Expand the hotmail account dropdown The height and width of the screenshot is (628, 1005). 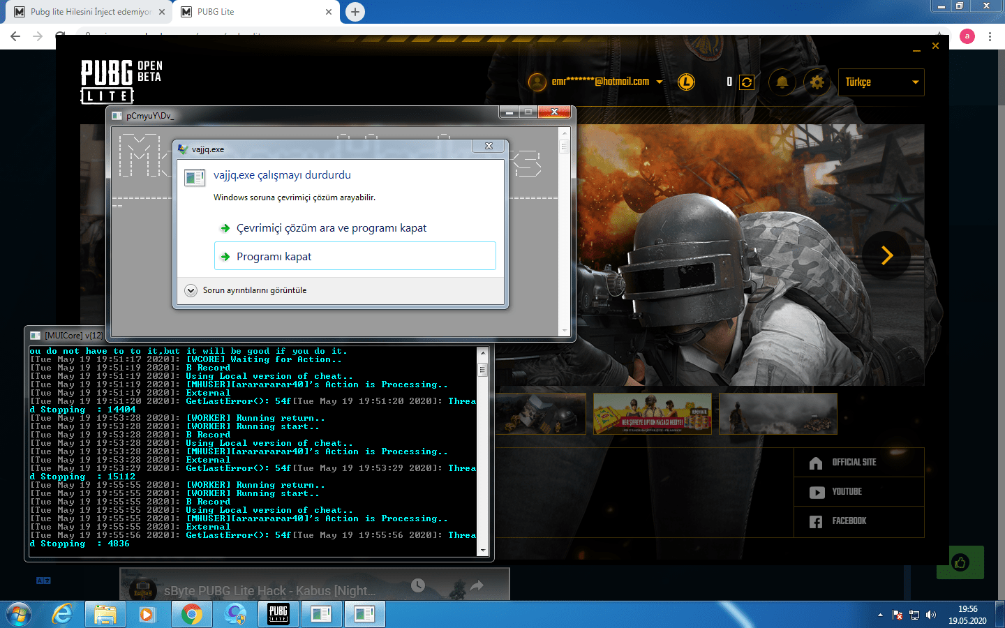tap(660, 82)
